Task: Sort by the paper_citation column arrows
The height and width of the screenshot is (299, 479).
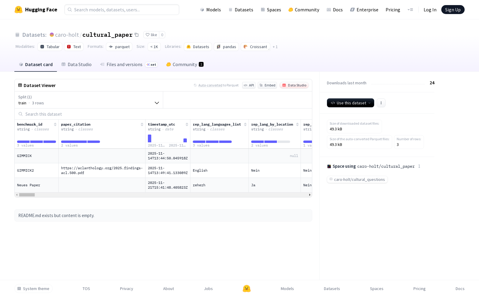Action: [x=142, y=124]
